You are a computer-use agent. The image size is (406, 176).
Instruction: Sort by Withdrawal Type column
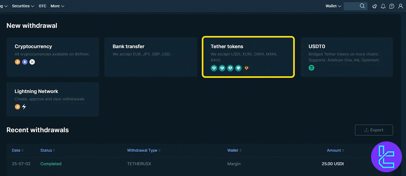tap(144, 150)
